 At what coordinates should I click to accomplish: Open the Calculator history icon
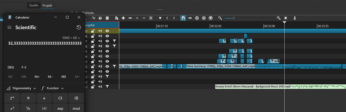point(79,27)
